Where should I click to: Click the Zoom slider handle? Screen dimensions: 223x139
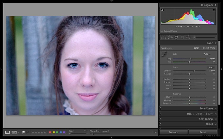click(x=70, y=134)
